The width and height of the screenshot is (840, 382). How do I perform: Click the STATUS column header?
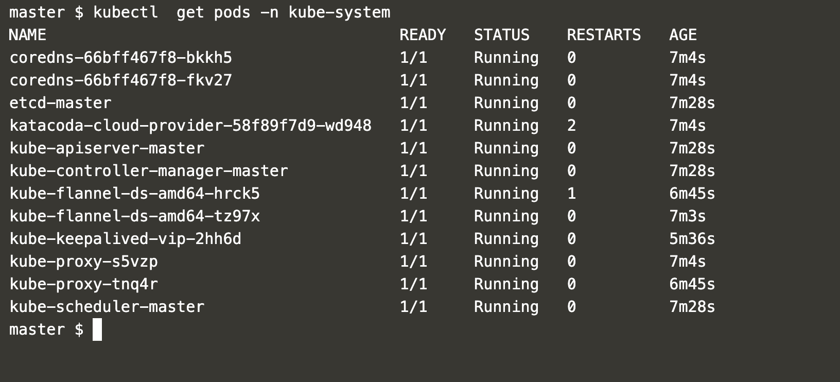click(x=502, y=35)
